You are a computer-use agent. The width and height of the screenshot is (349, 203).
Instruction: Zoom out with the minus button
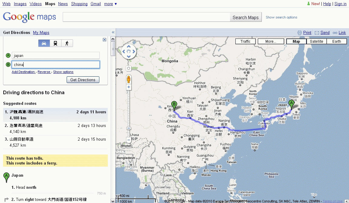pos(129,140)
